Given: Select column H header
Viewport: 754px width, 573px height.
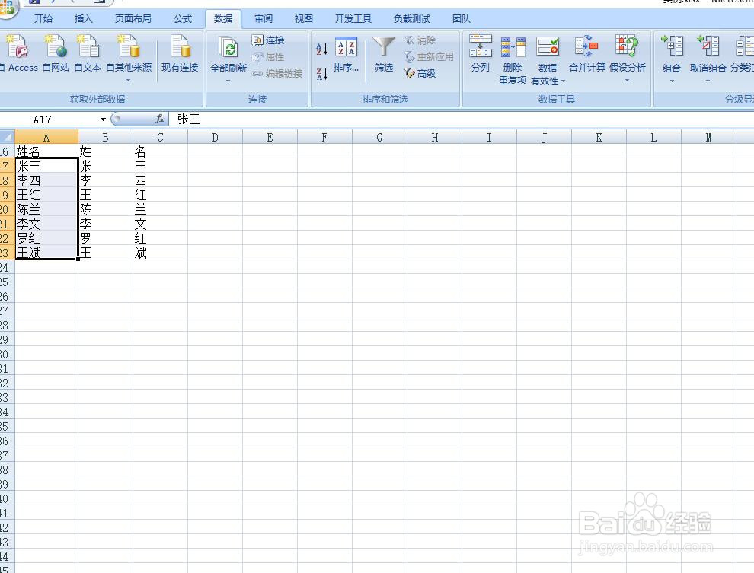Looking at the screenshot, I should click(434, 138).
